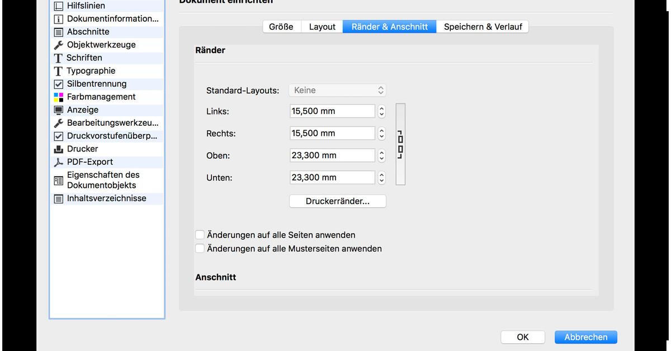The width and height of the screenshot is (671, 351).
Task: Check Änderungen auf alle Musterseiten anwenden
Action: [200, 248]
